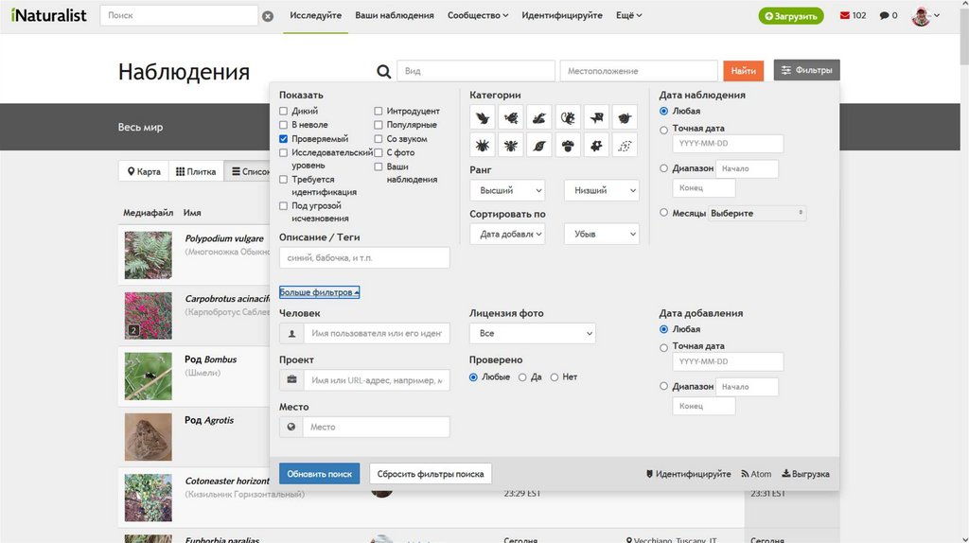
Task: Select the Fish category icon
Action: pyautogui.click(x=596, y=117)
